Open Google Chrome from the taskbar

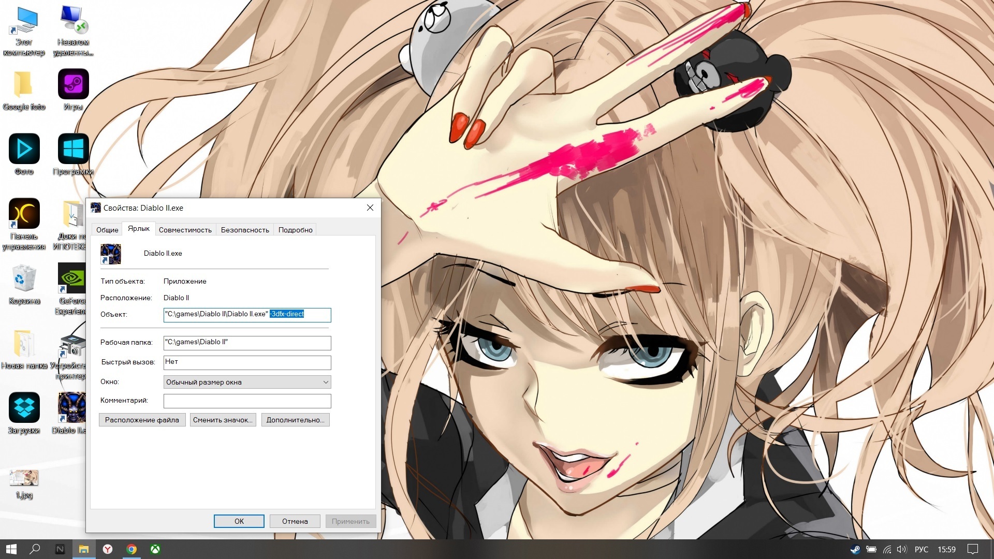pyautogui.click(x=131, y=549)
